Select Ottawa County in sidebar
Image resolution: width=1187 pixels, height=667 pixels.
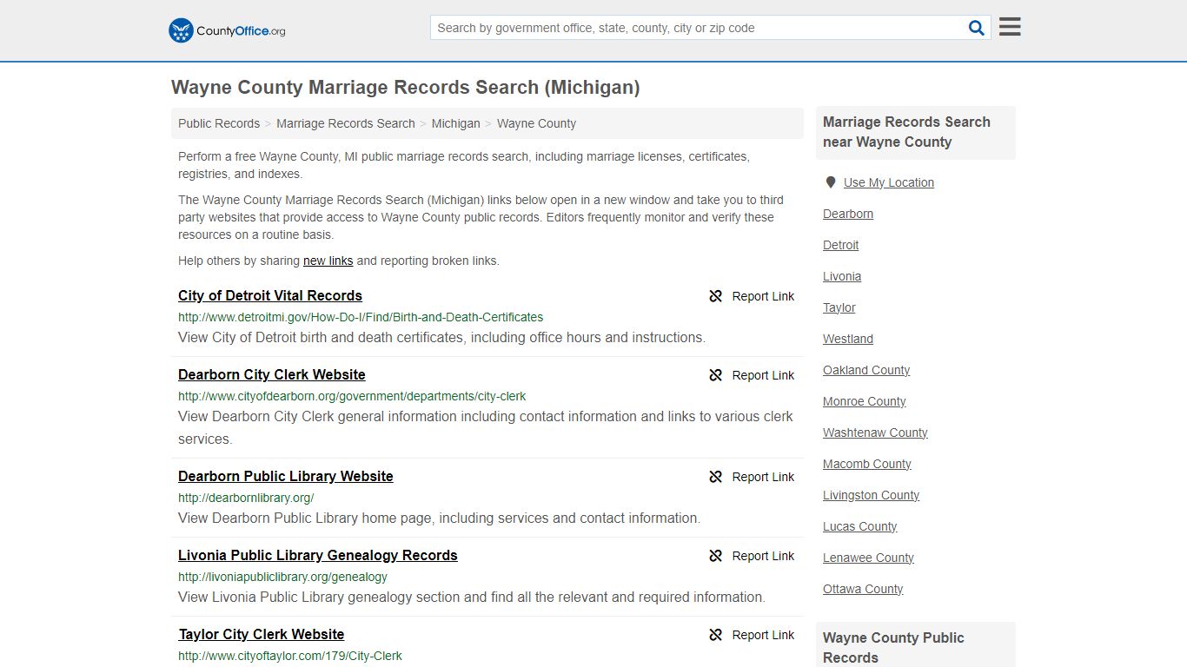pos(863,589)
